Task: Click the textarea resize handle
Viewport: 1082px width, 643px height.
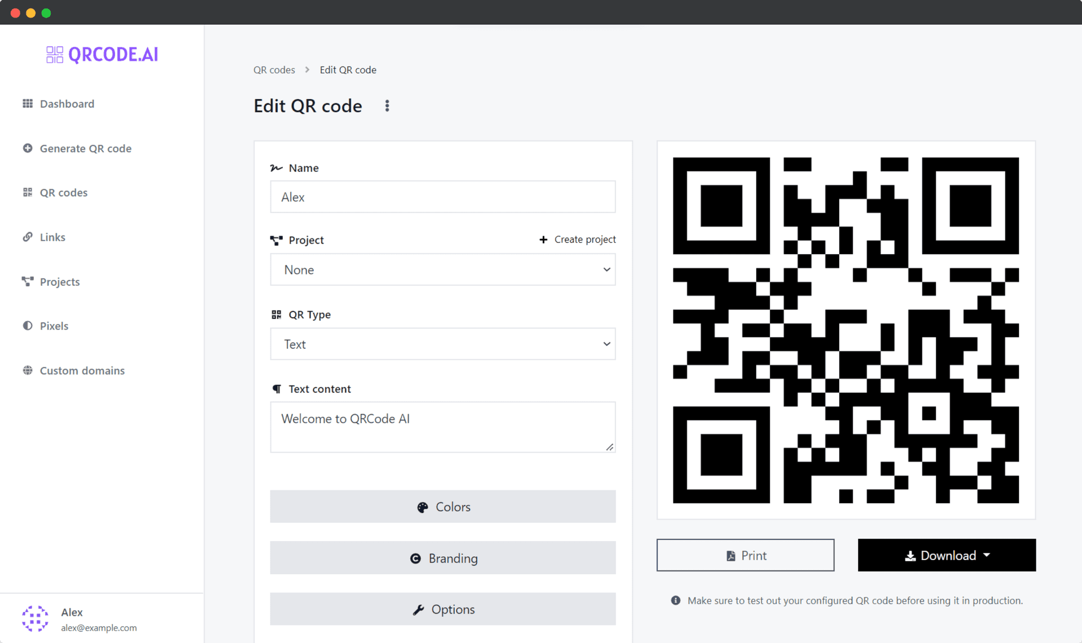Action: 610,447
